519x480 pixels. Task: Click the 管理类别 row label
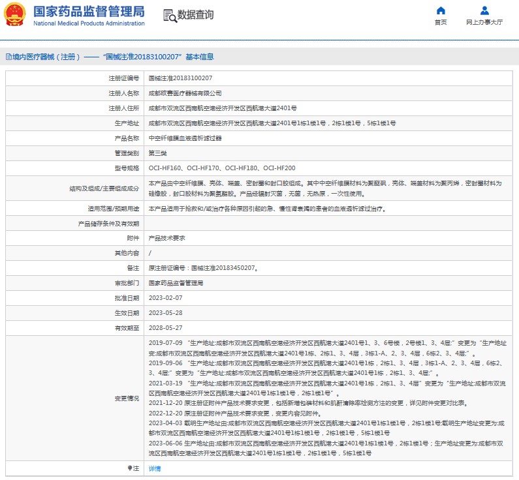[x=127, y=153]
